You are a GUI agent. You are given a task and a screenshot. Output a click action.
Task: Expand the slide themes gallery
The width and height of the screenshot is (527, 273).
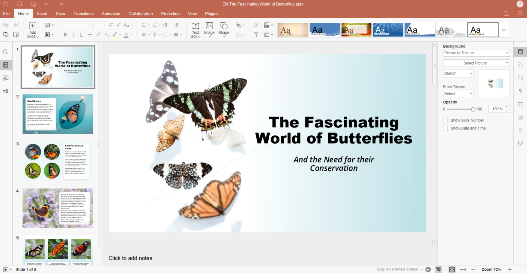coord(504,30)
